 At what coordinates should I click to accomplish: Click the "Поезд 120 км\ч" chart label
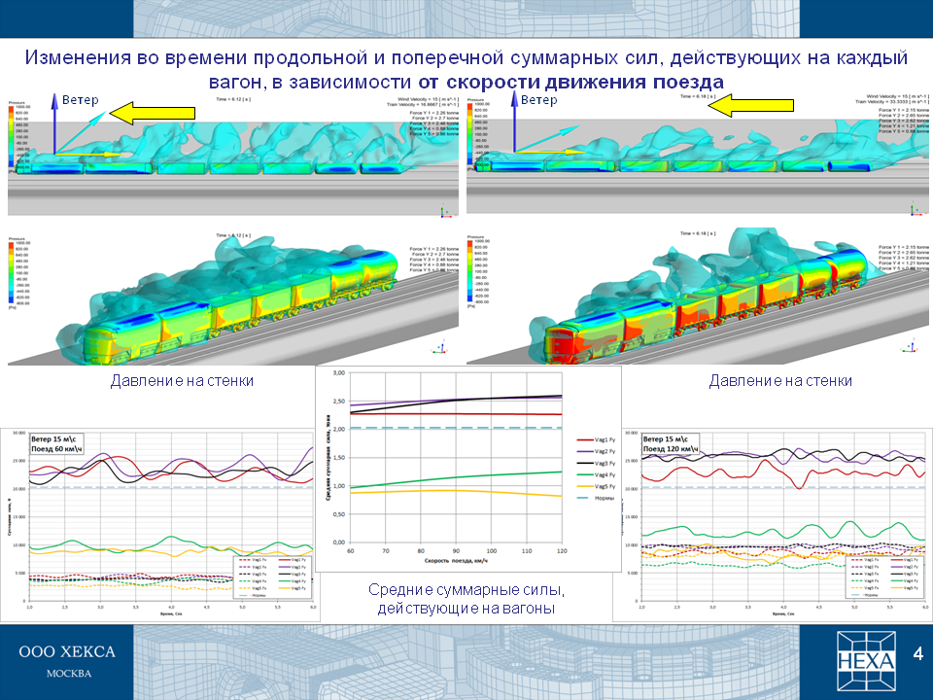(x=671, y=449)
